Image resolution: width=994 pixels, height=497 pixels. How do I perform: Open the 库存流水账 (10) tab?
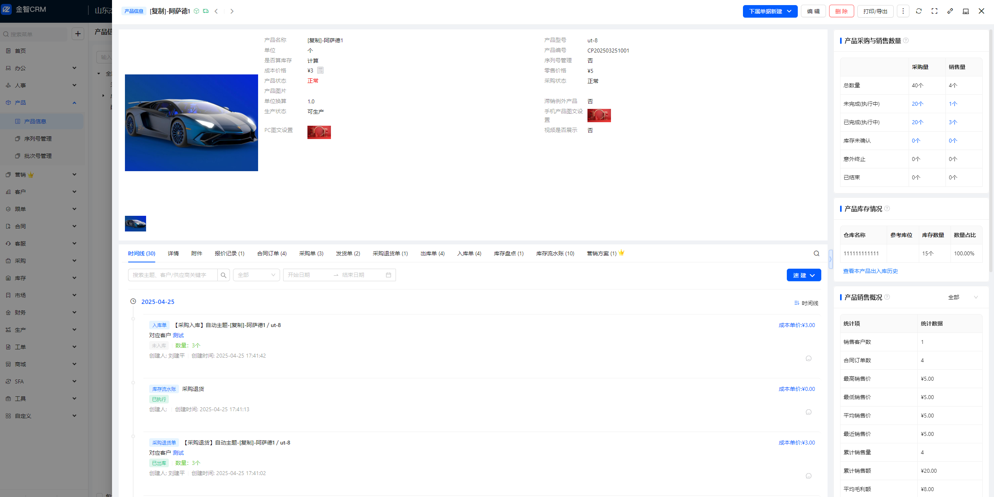(555, 253)
